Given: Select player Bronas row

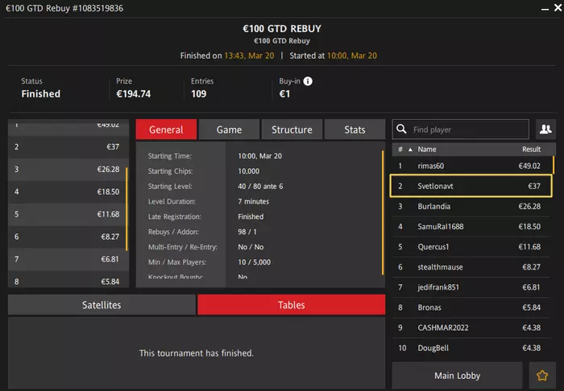Looking at the screenshot, I should (471, 307).
